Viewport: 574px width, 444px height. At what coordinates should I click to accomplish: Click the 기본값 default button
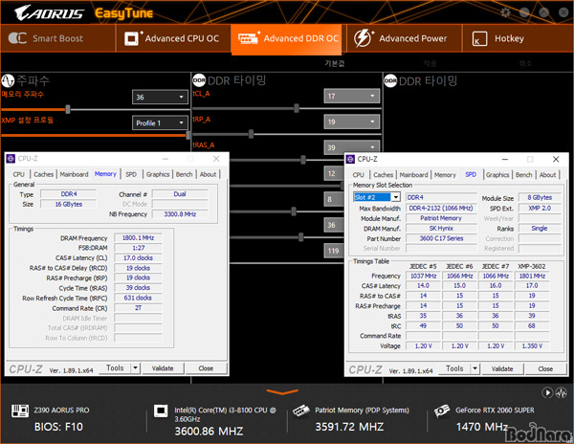[335, 64]
